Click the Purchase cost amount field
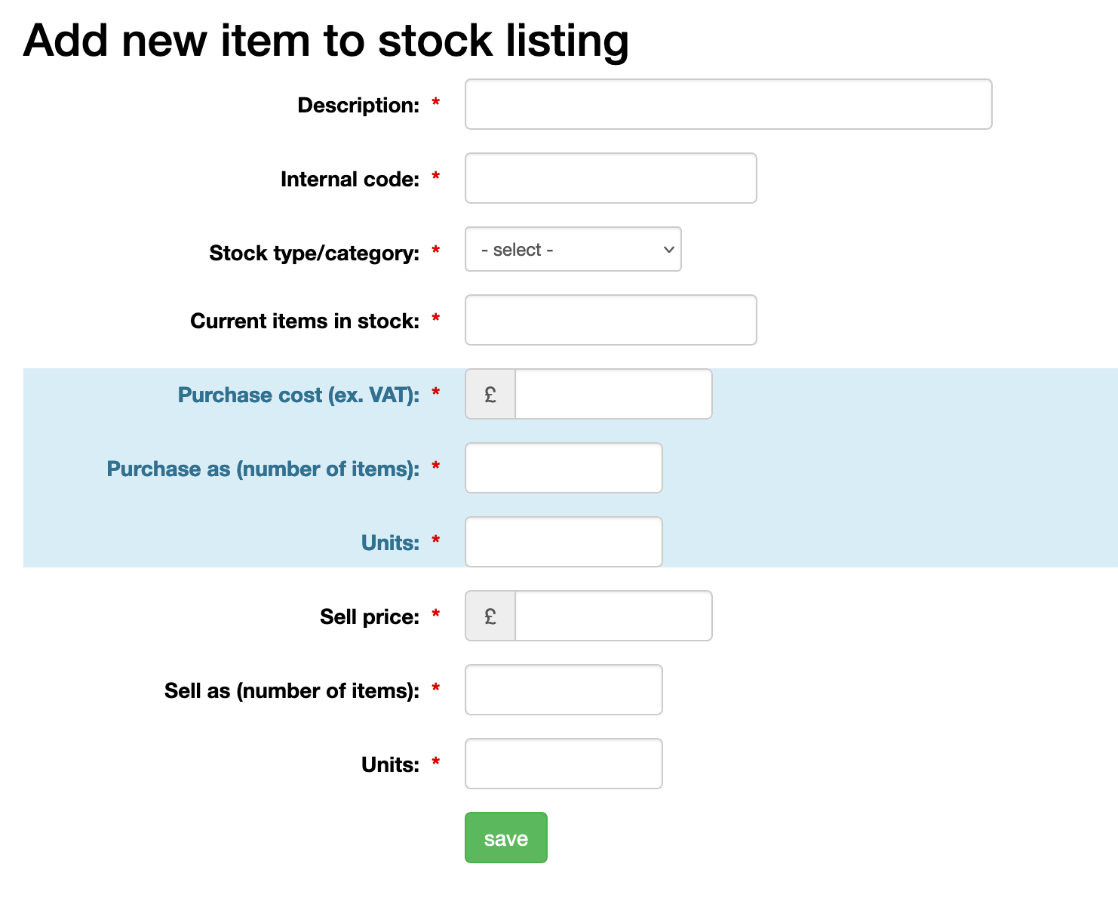 [x=613, y=394]
